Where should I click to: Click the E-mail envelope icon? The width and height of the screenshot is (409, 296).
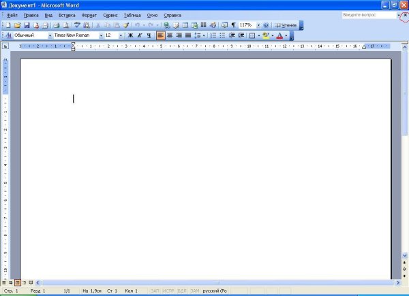[45, 25]
